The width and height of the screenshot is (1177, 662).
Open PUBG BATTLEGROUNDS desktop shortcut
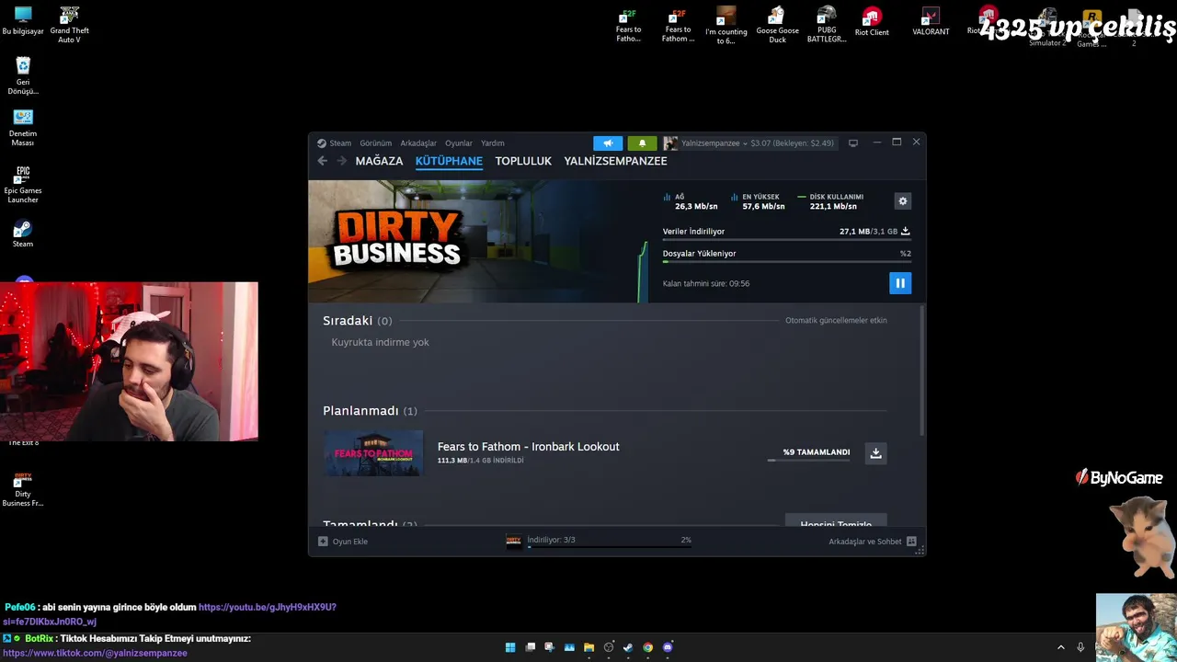tap(826, 25)
